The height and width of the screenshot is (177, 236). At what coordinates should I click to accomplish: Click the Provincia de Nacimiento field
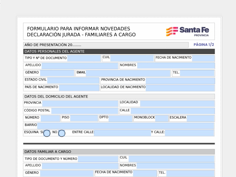tap(180, 81)
